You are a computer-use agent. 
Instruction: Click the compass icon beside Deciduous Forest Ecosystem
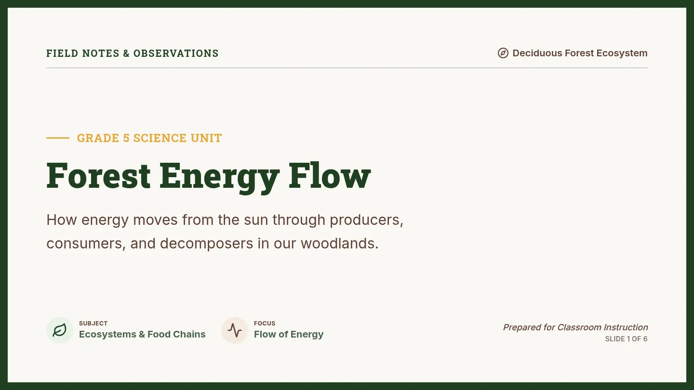[503, 53]
